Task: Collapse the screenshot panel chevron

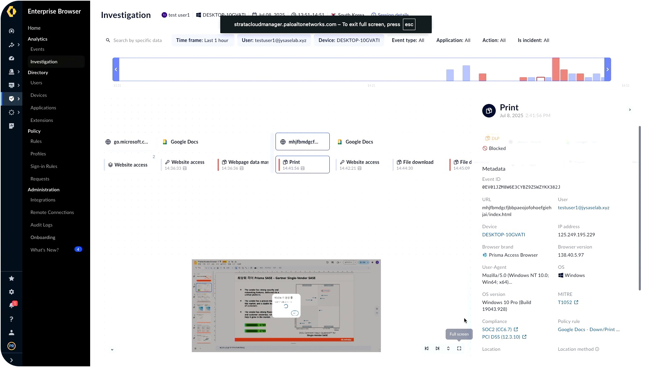Action: coord(112,350)
